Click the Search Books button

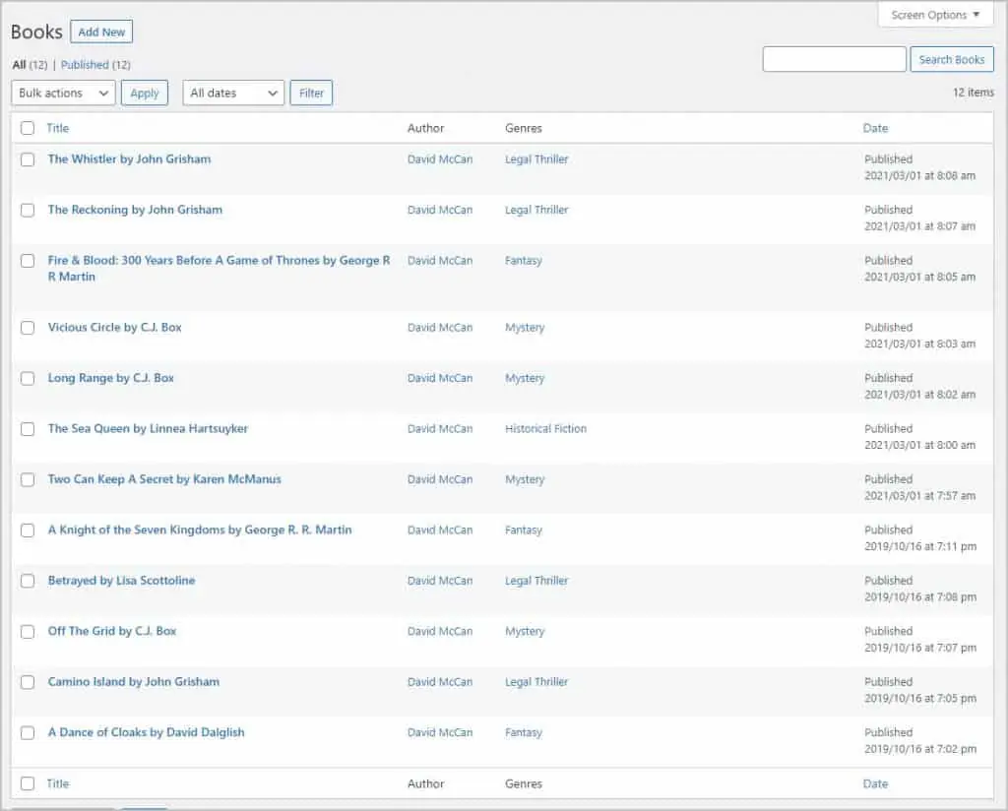pos(951,59)
